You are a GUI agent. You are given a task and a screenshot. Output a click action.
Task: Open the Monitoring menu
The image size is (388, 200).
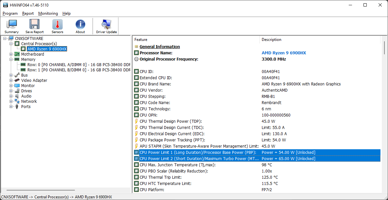(x=48, y=13)
